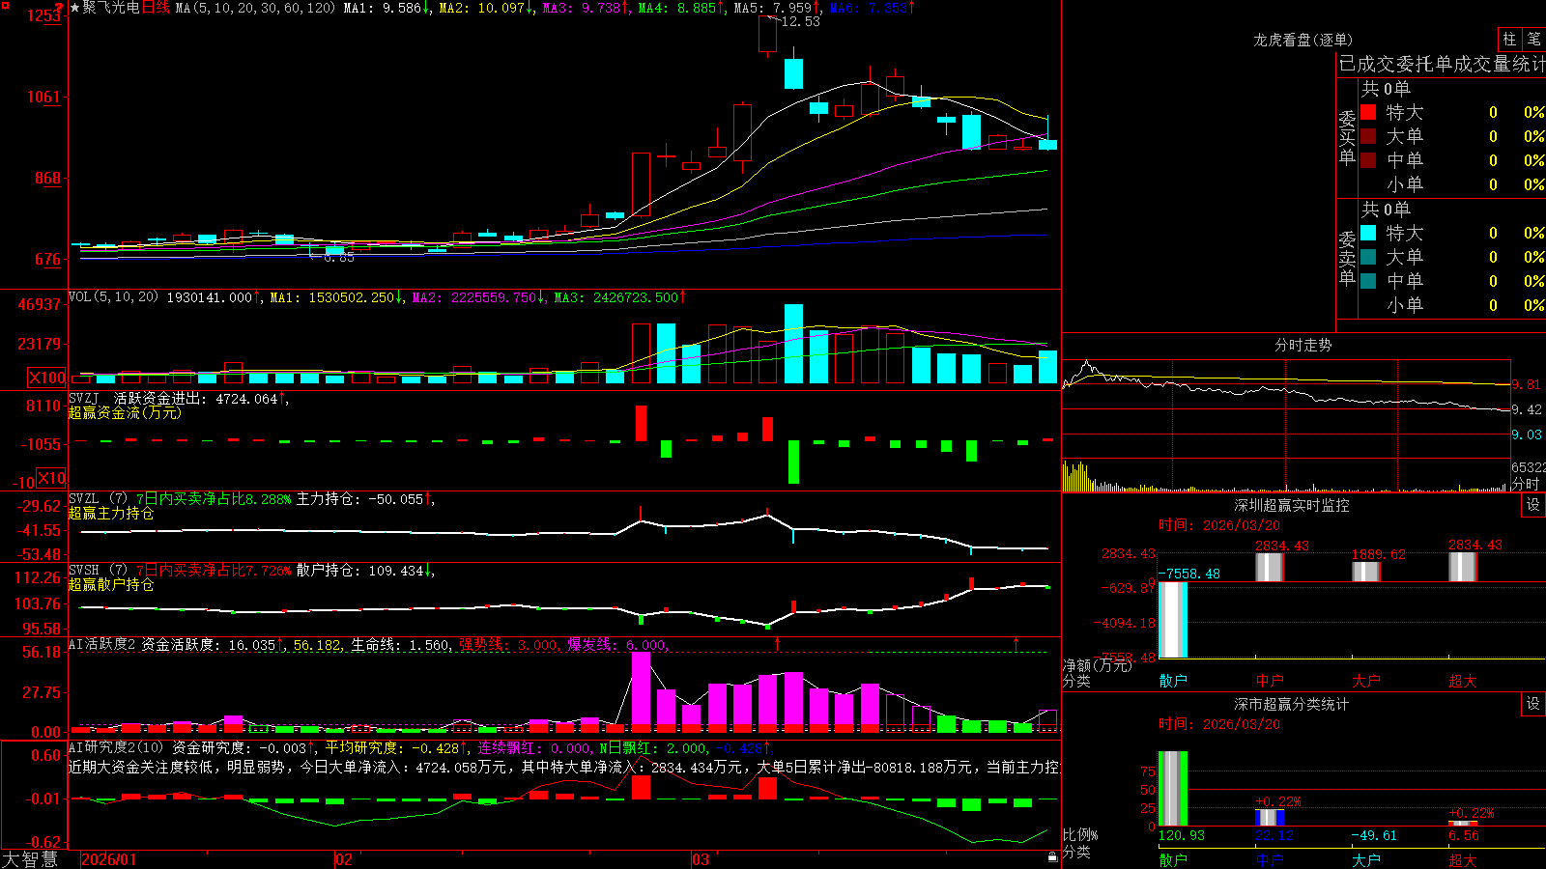The height and width of the screenshot is (869, 1546).
Task: Click the blue MA6: 7.353 value
Action: pos(869,8)
